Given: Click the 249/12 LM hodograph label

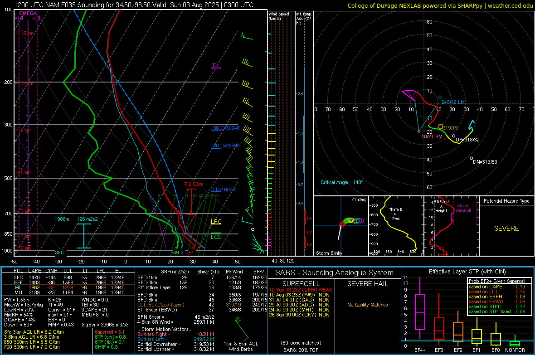Looking at the screenshot, I should (453, 102).
